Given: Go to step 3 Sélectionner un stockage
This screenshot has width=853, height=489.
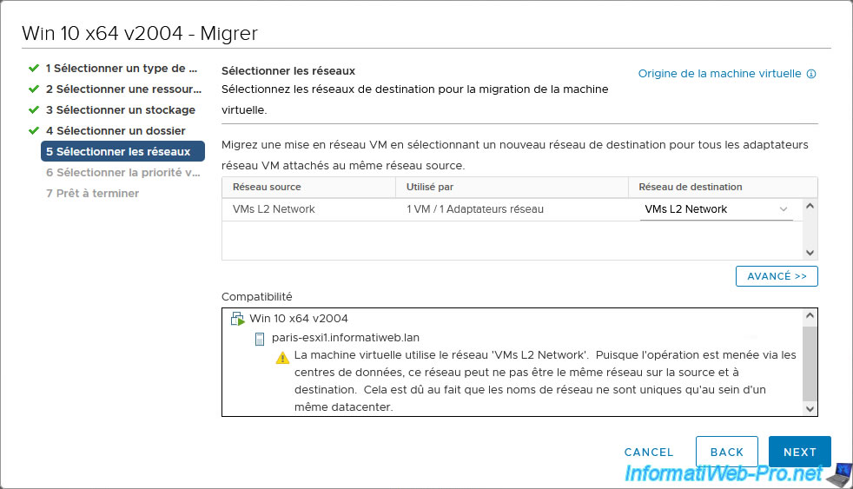Looking at the screenshot, I should [x=120, y=109].
